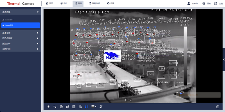The width and height of the screenshot is (225, 112).
Task: Delete measurements with the trash icon
Action: point(217,107)
